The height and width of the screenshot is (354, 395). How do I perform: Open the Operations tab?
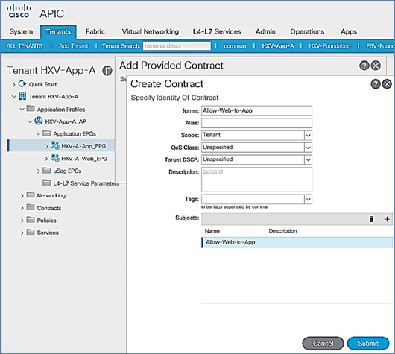click(x=307, y=32)
